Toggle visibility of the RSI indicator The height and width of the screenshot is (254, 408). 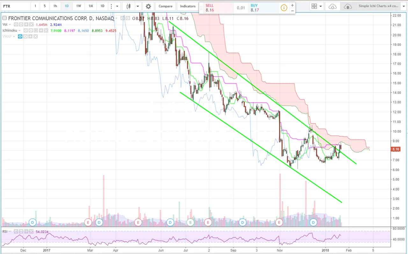(16, 232)
